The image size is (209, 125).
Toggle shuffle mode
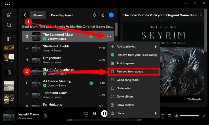(x=86, y=114)
